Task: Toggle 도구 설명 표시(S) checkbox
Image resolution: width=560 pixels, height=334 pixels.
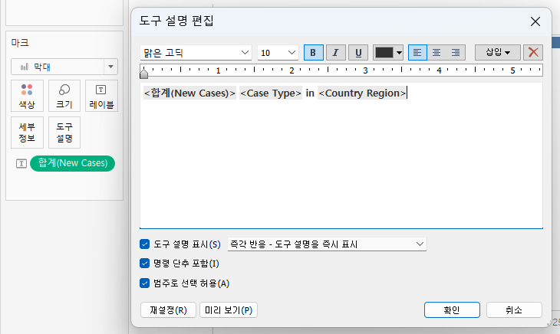Action: 145,244
